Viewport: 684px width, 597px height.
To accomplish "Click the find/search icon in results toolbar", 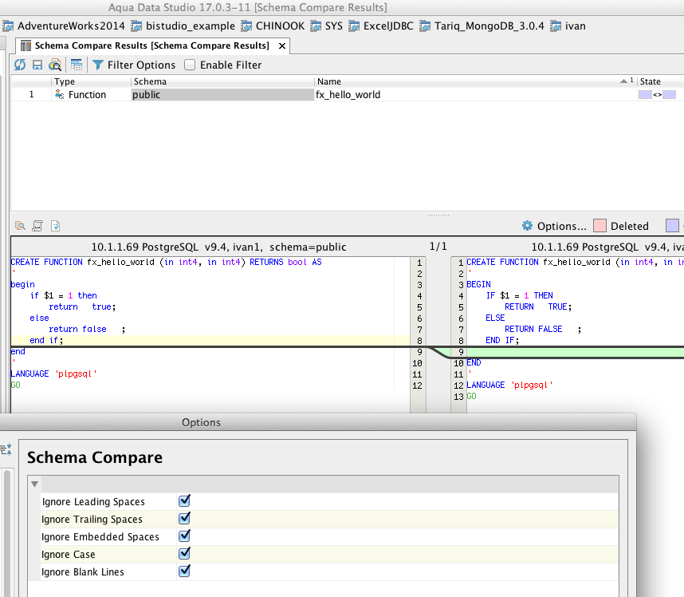I will pos(54,65).
